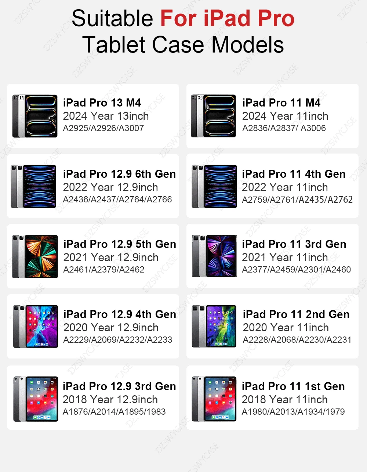Screen dimensions: 367x472
Task: Click the "iPad Pro 13 M4" title text
Action: pos(102,102)
